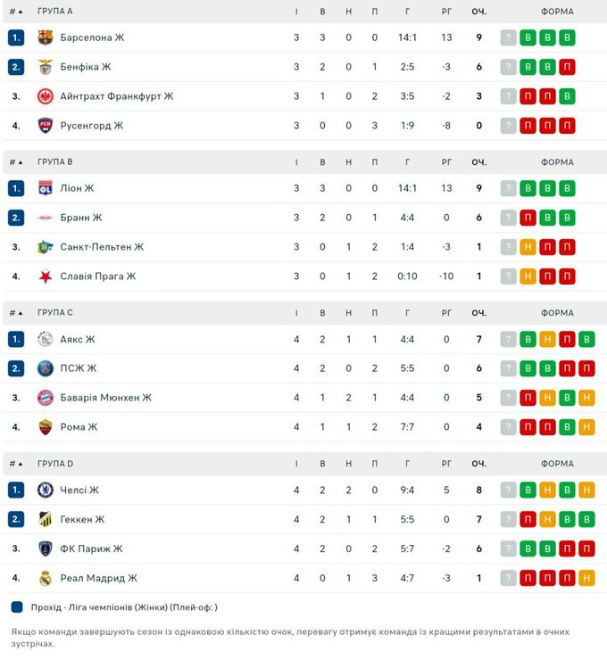Screen dimensions: 607x660
Task: Sort Група C by РГ goal difference column
Action: click(446, 313)
